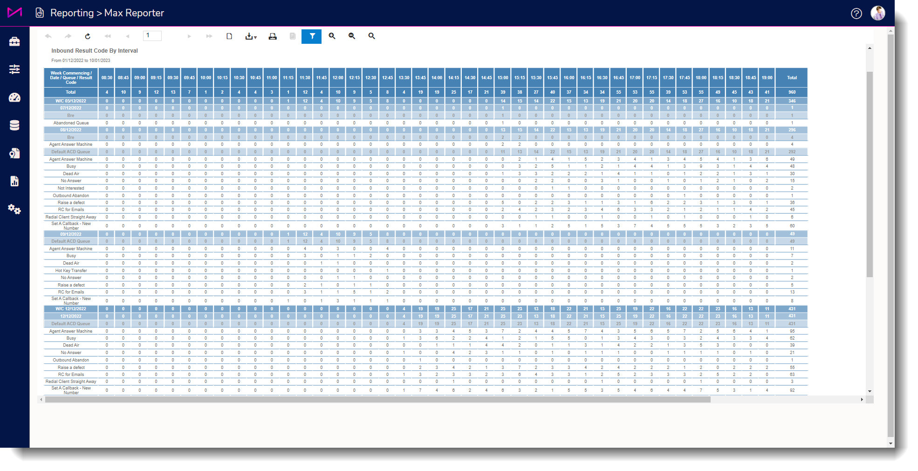Screen dimensions: 918x471
Task: Open the help question mark icon
Action: click(x=856, y=14)
